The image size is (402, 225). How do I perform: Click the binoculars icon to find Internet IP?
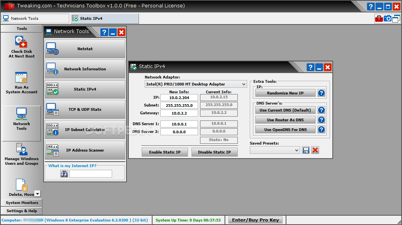click(x=64, y=174)
